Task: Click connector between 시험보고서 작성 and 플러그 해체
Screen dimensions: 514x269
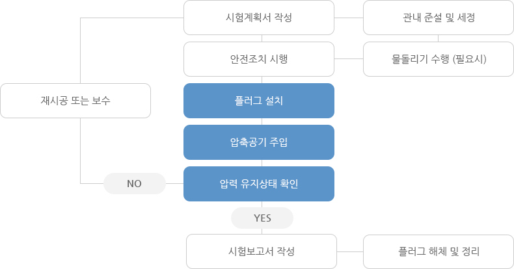Action: [x=350, y=251]
